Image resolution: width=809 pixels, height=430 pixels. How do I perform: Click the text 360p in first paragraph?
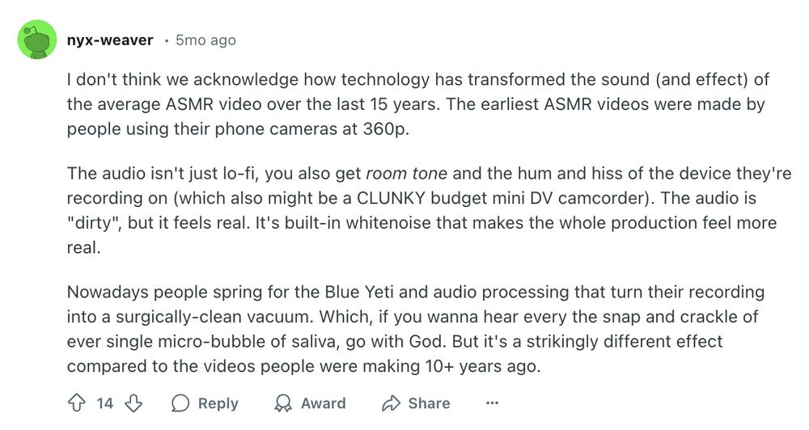385,129
